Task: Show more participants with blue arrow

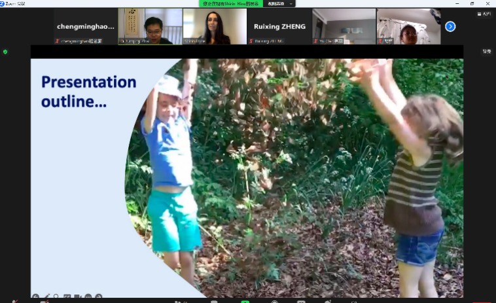Action: (450, 27)
